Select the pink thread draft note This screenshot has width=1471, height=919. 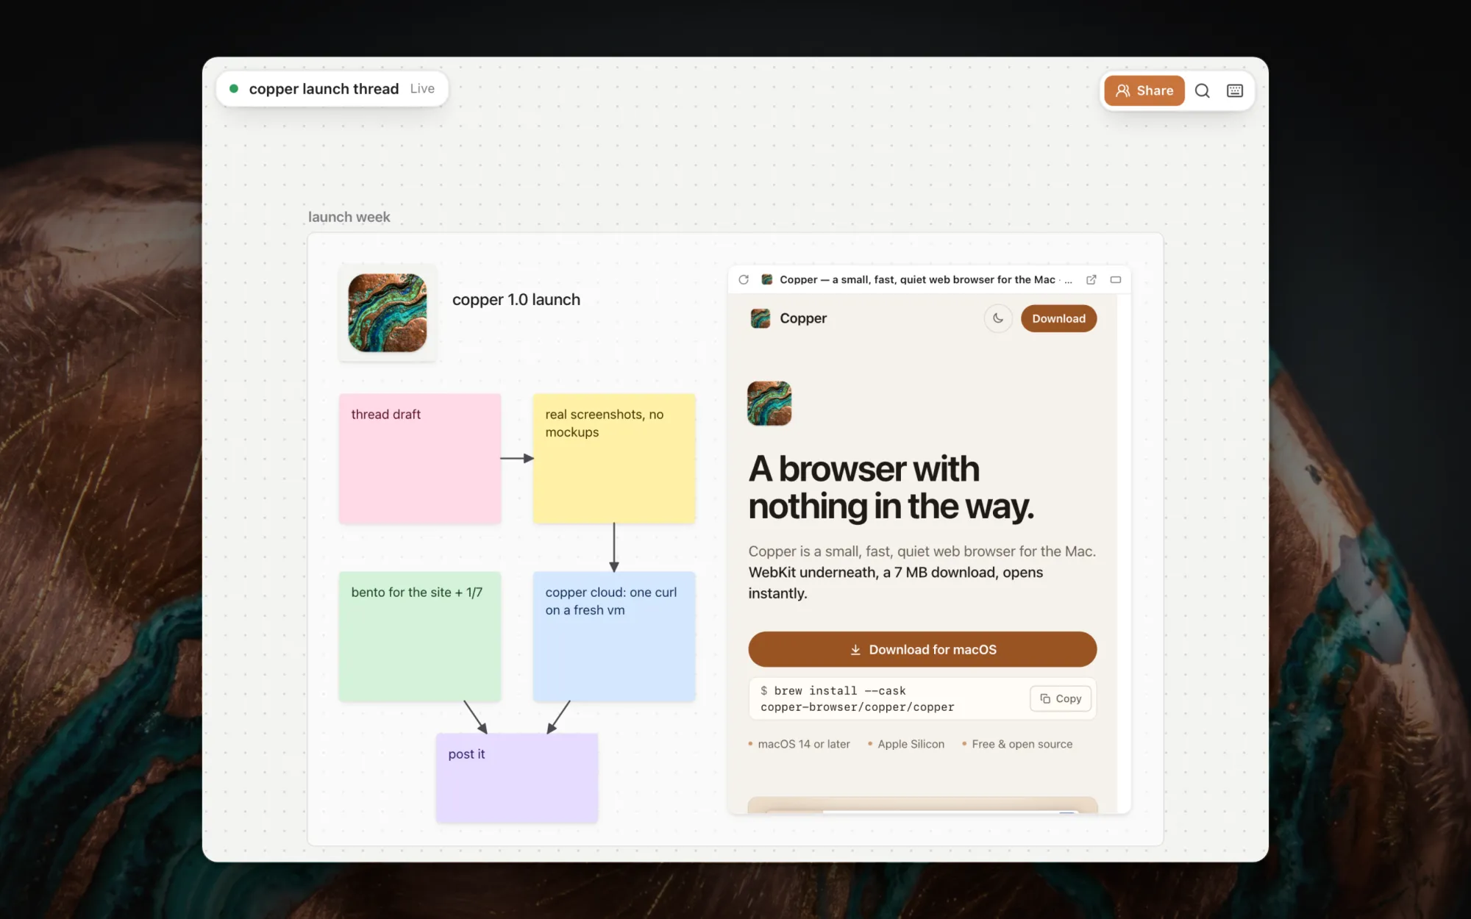420,459
